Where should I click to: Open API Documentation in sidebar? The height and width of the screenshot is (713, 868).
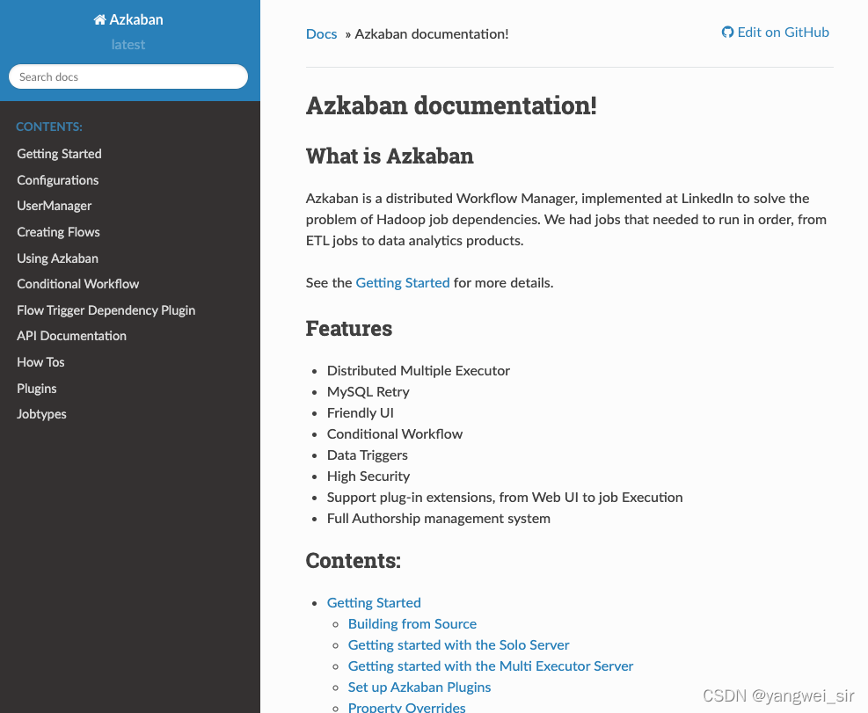tap(71, 336)
